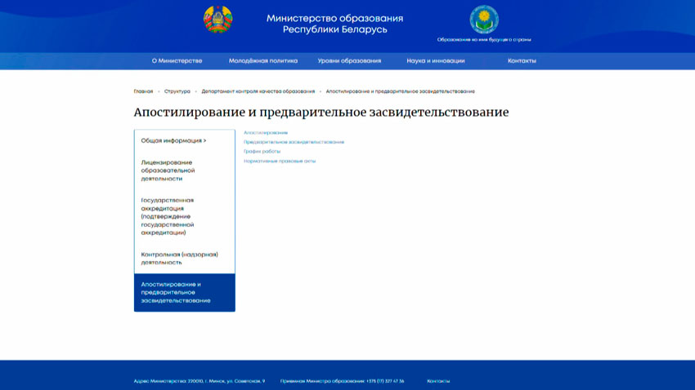The image size is (695, 390).
Task: Open the 'Апостилирование' content link
Action: point(266,133)
